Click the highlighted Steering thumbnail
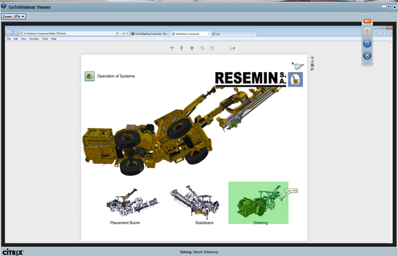 point(258,203)
